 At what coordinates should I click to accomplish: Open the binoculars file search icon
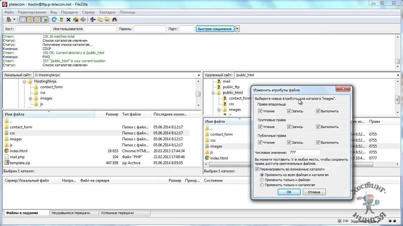[115, 19]
